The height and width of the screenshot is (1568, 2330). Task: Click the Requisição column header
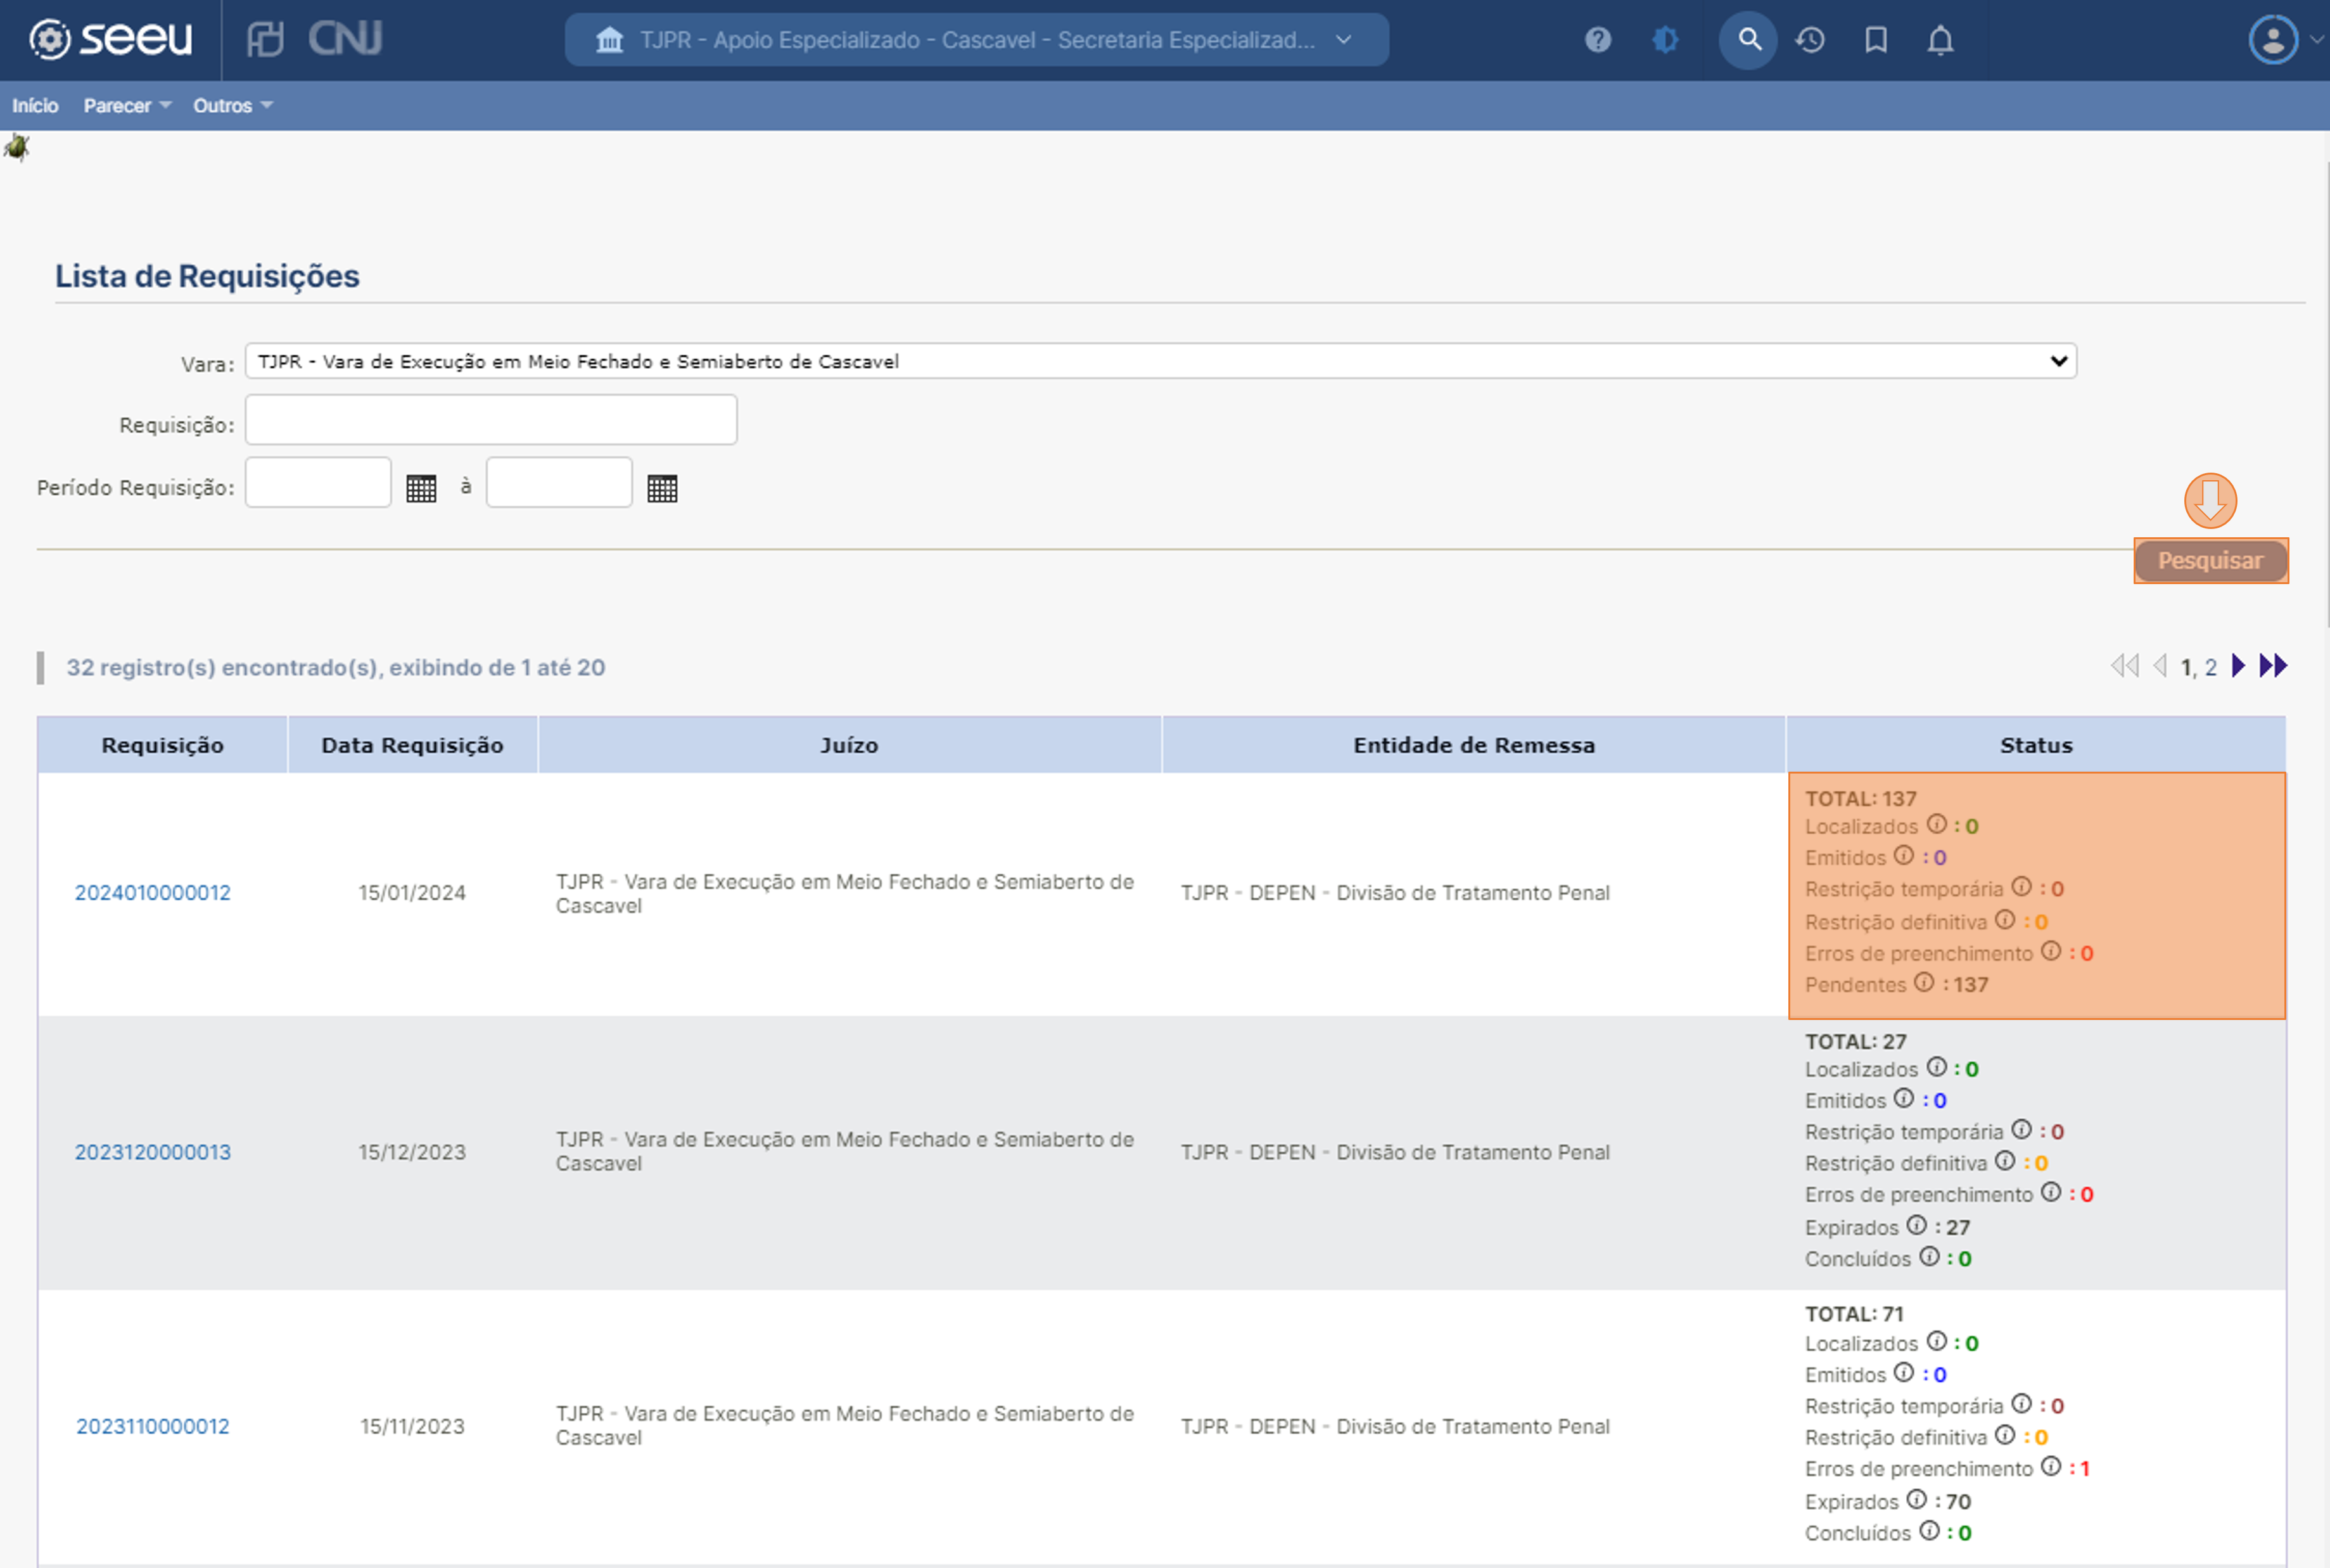coord(162,745)
